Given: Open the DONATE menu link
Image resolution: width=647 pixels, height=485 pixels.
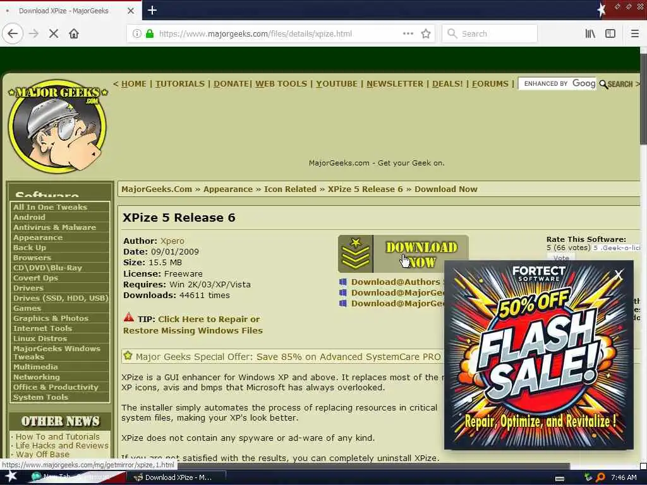Looking at the screenshot, I should [x=231, y=84].
